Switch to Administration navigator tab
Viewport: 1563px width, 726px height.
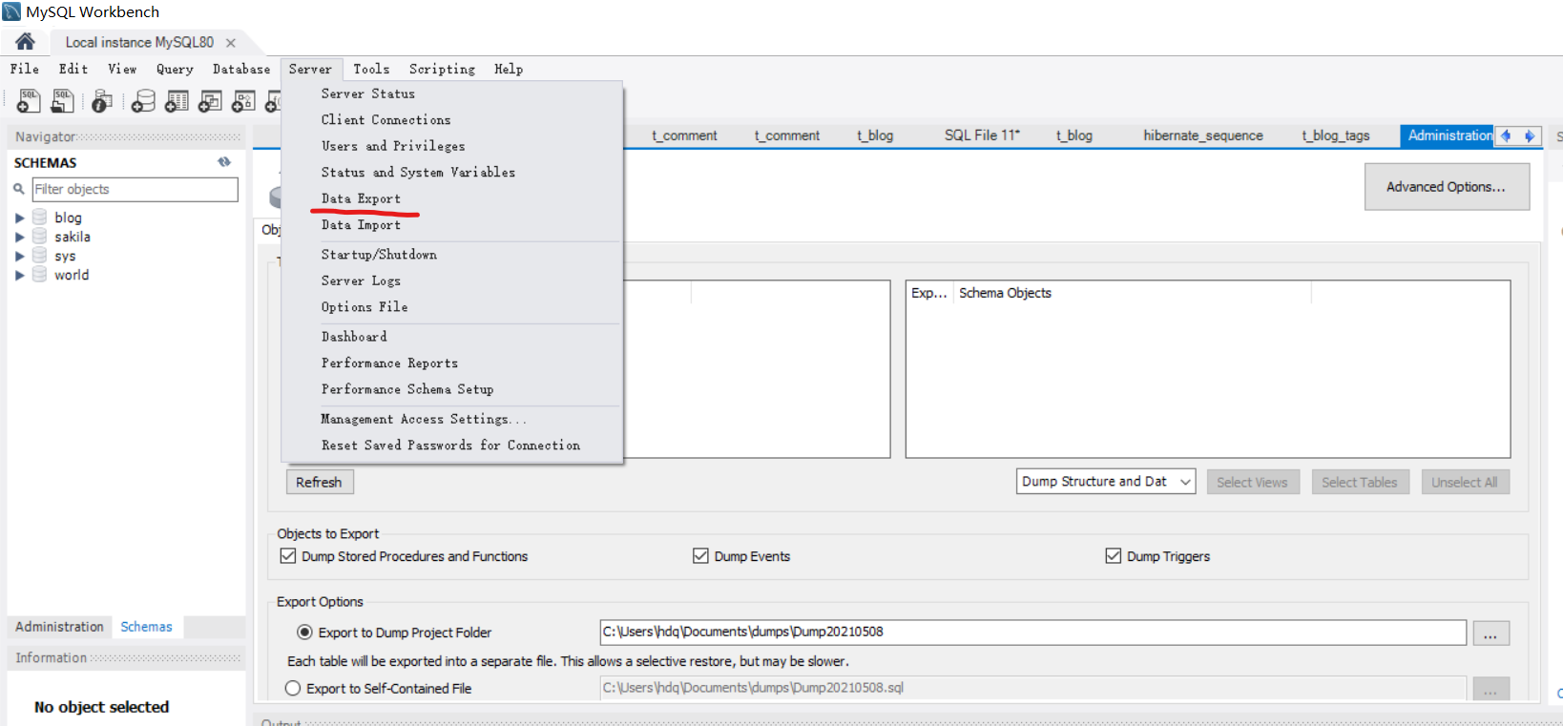(59, 627)
